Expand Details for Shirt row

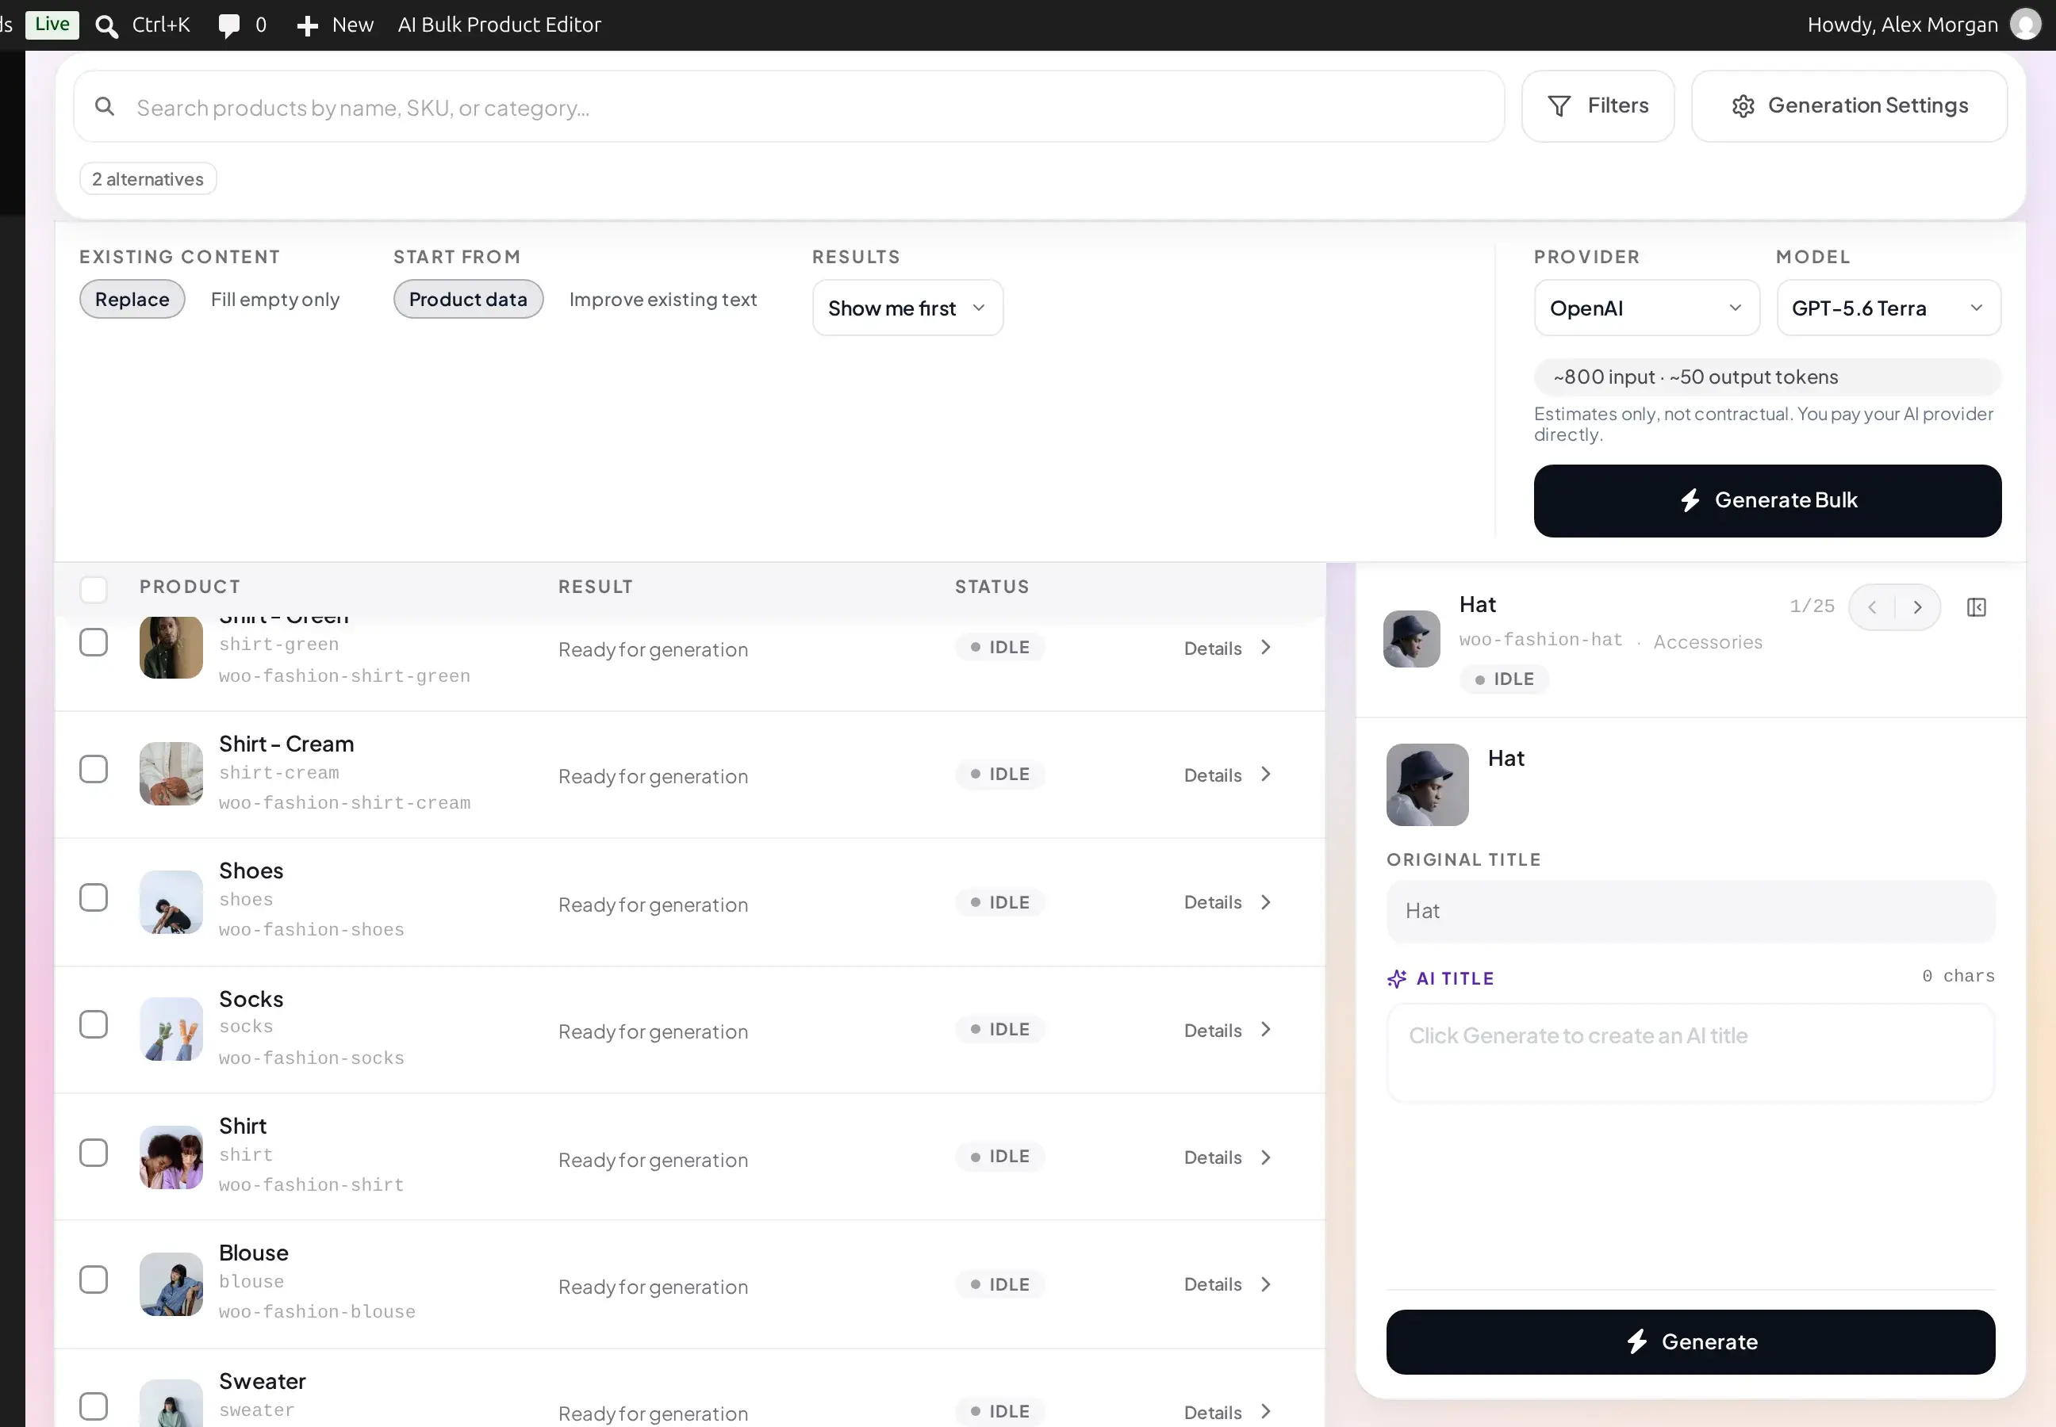coord(1228,1157)
